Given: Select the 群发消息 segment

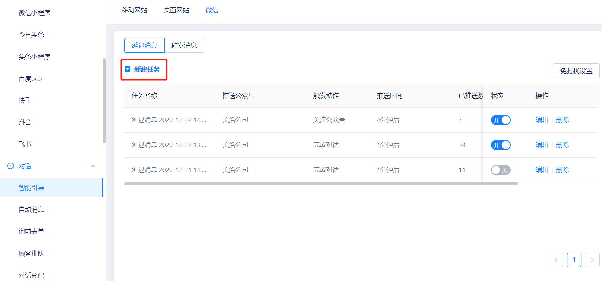Looking at the screenshot, I should pyautogui.click(x=184, y=45).
